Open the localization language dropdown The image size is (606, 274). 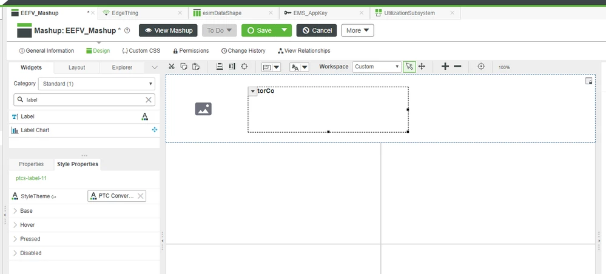(x=300, y=67)
